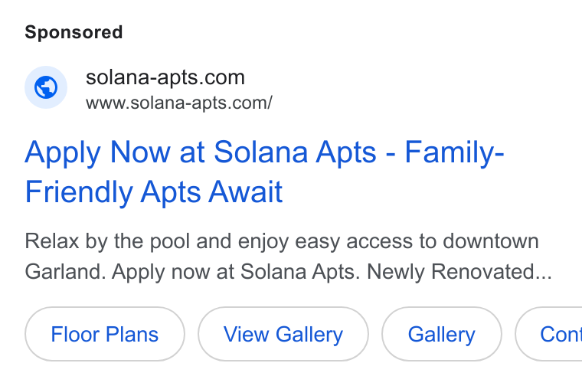The height and width of the screenshot is (386, 582).
Task: Click 'Family-' at the headline's end
Action: pos(454,152)
